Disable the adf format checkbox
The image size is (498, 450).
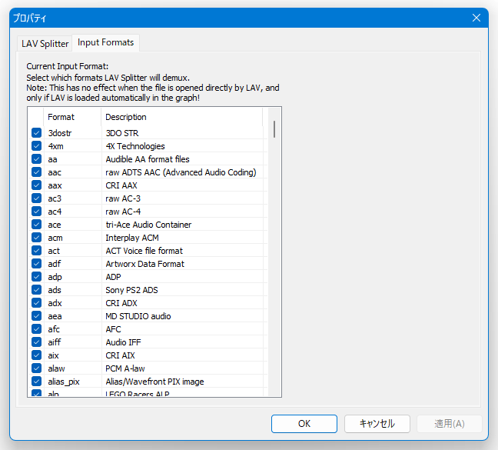[37, 263]
